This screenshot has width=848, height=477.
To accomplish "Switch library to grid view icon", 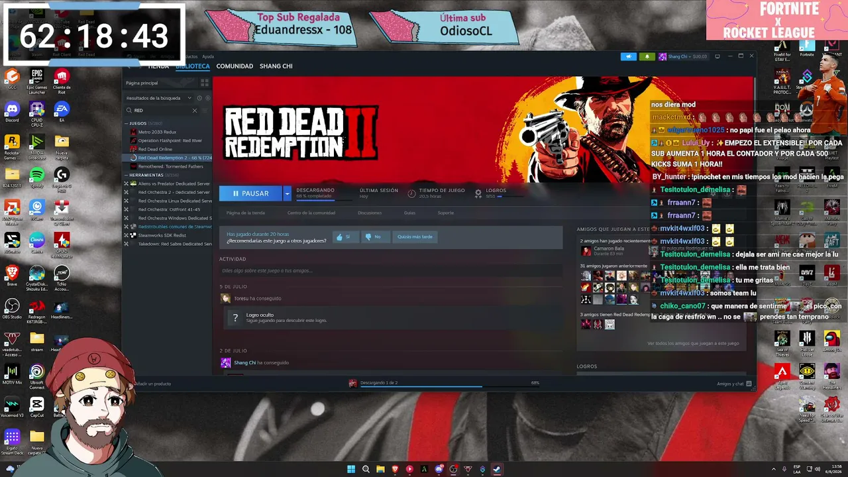I will pos(205,83).
